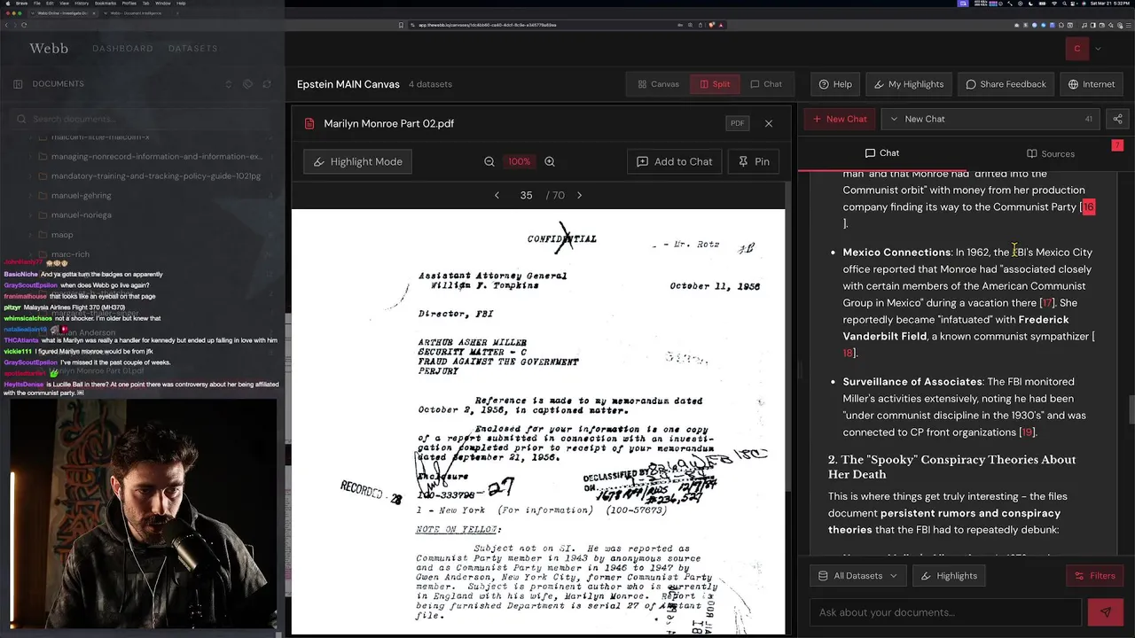
Task: Click the send arrow button in chat
Action: tap(1105, 611)
